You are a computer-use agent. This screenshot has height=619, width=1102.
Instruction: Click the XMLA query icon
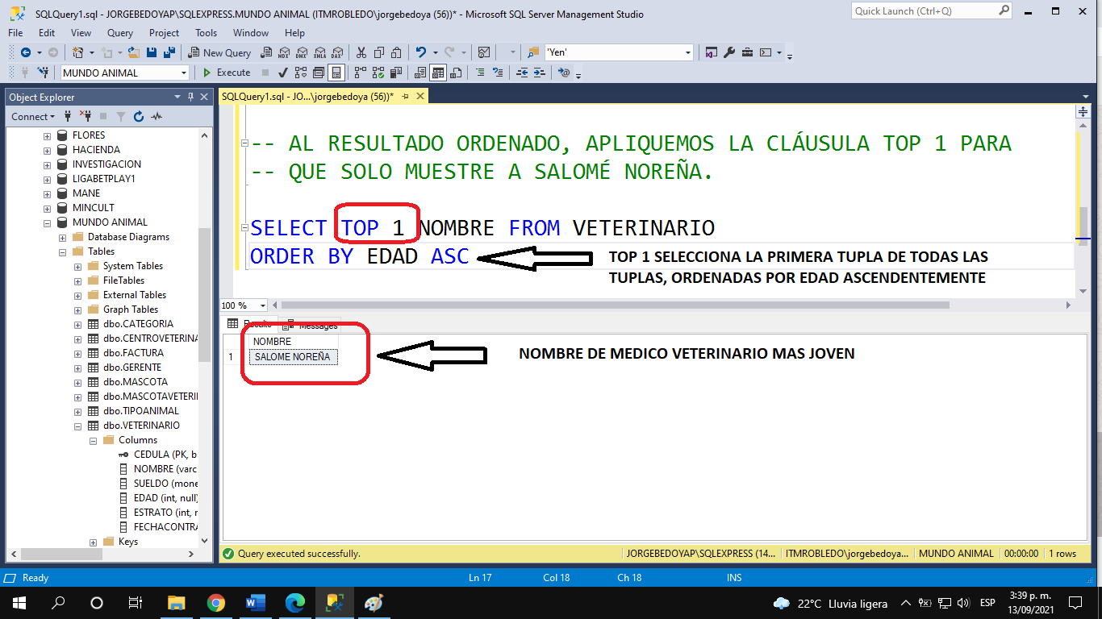pyautogui.click(x=319, y=52)
